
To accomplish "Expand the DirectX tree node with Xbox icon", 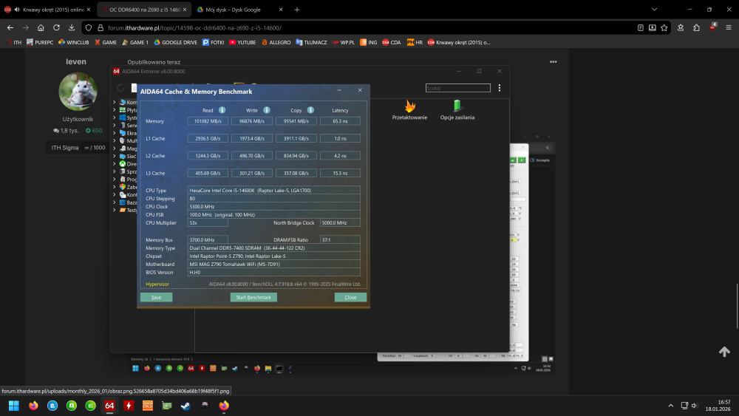I will pos(115,163).
